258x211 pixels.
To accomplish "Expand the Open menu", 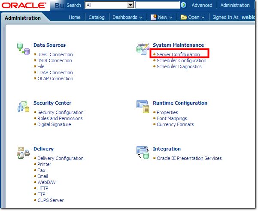I will (x=192, y=17).
